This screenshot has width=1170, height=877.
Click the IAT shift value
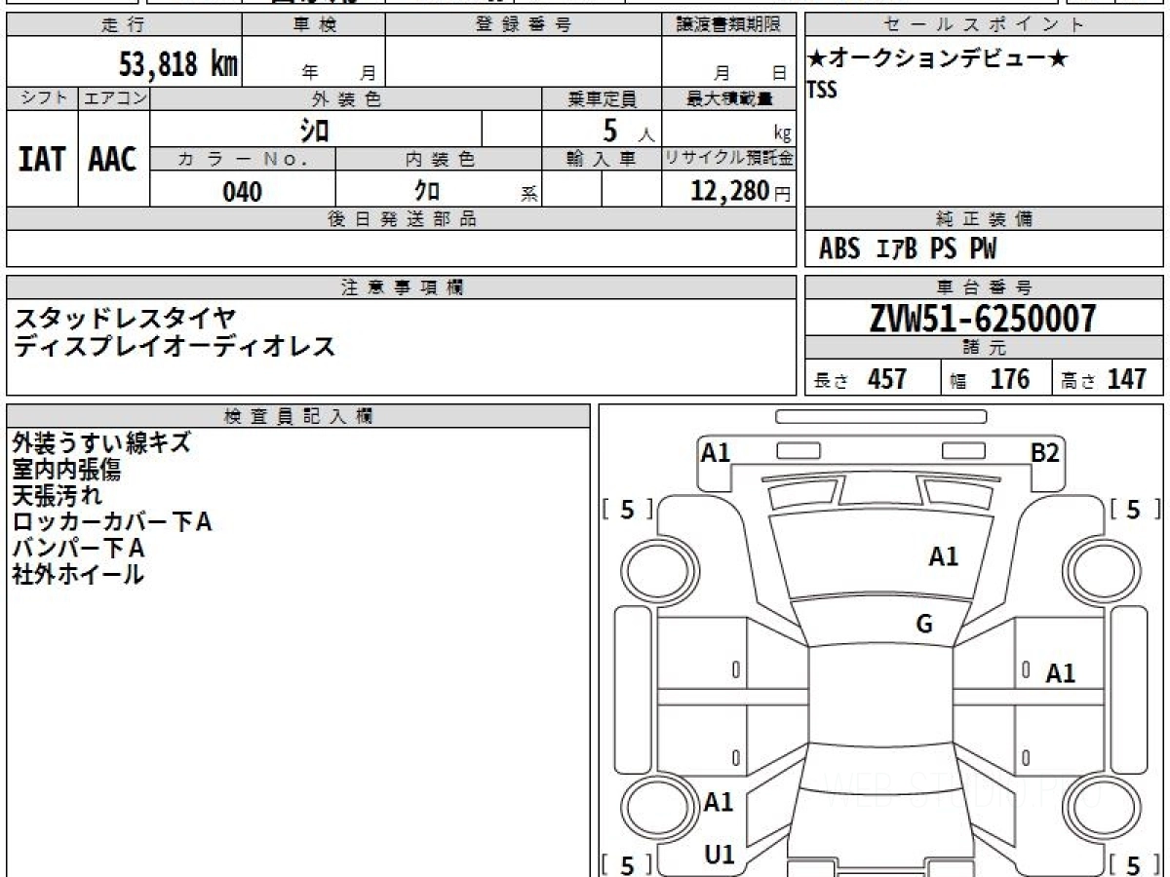pos(43,159)
